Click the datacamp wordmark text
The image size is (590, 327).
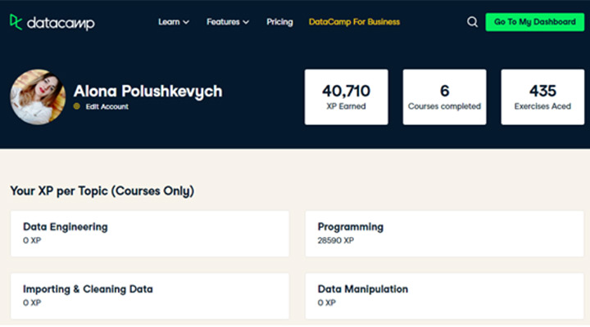pyautogui.click(x=61, y=23)
